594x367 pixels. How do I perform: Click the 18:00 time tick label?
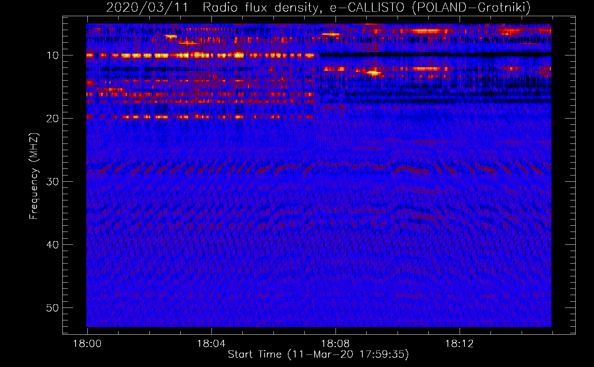[x=87, y=344]
